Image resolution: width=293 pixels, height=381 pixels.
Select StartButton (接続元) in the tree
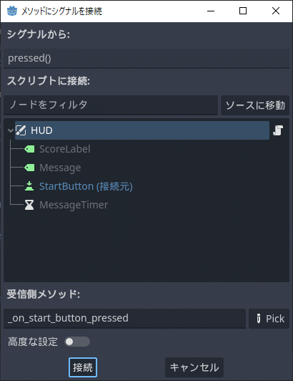[86, 186]
